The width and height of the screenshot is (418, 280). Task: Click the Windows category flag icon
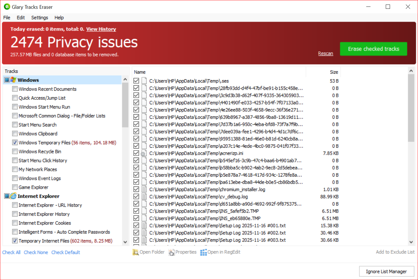(x=13, y=80)
